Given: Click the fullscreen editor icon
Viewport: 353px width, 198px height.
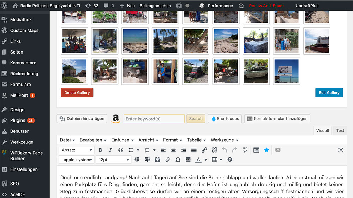Looking at the screenshot, I should (341, 150).
